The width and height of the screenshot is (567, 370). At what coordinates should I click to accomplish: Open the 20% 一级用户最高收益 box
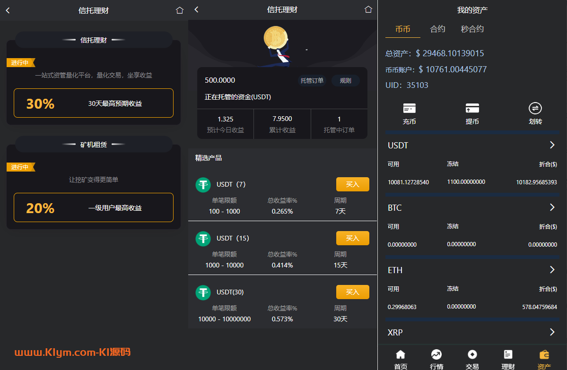tap(94, 207)
